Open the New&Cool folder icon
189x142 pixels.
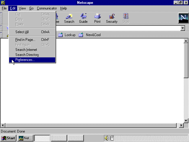(x=81, y=35)
